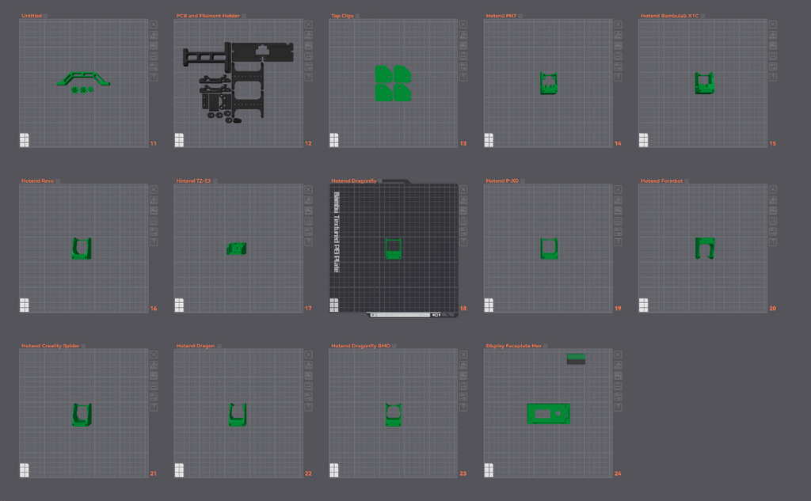Arrange objects on the Hotend Dragonfly plate 18
Viewport: 811px width, 501px height.
click(x=463, y=211)
